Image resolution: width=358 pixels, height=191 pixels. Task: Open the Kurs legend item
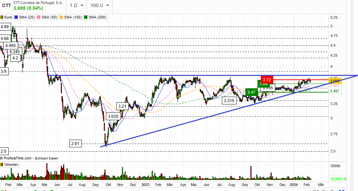pos(6,17)
